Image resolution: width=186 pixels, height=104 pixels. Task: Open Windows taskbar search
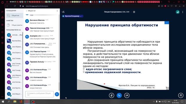[9, 101]
